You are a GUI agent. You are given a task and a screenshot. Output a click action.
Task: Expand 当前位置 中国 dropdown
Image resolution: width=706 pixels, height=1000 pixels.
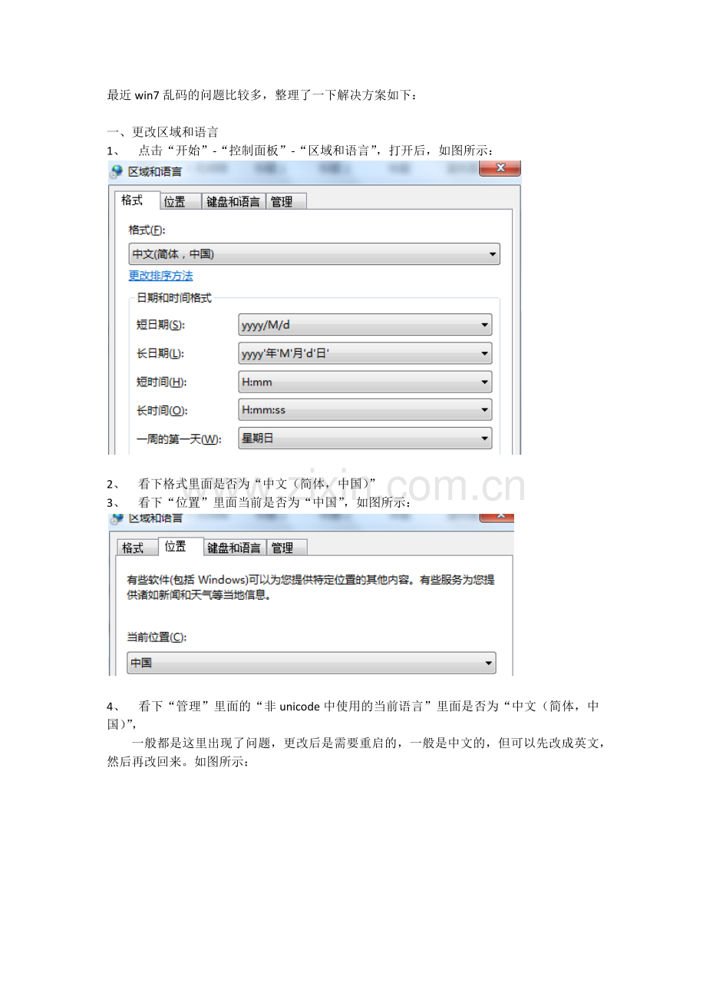[x=311, y=663]
